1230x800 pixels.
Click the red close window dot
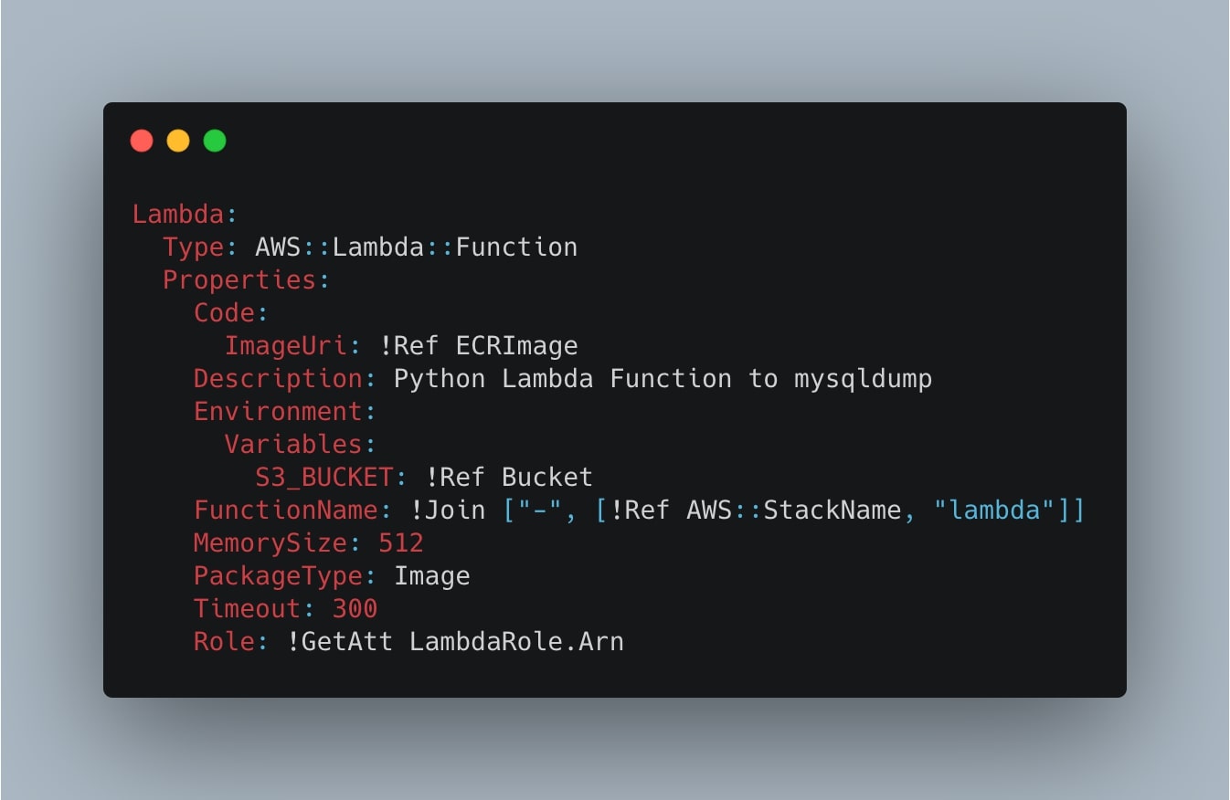[142, 141]
